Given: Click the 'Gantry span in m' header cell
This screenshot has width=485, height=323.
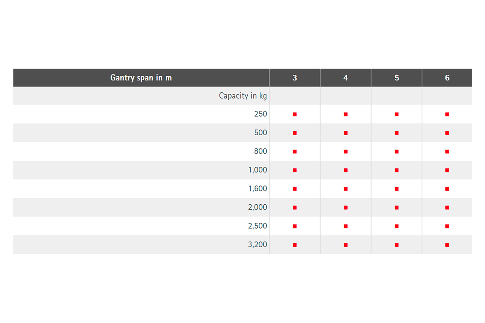Looking at the screenshot, I should coord(141,78).
